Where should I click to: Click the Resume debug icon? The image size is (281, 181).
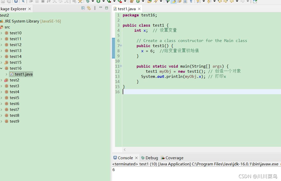pyautogui.click(x=31, y=1)
